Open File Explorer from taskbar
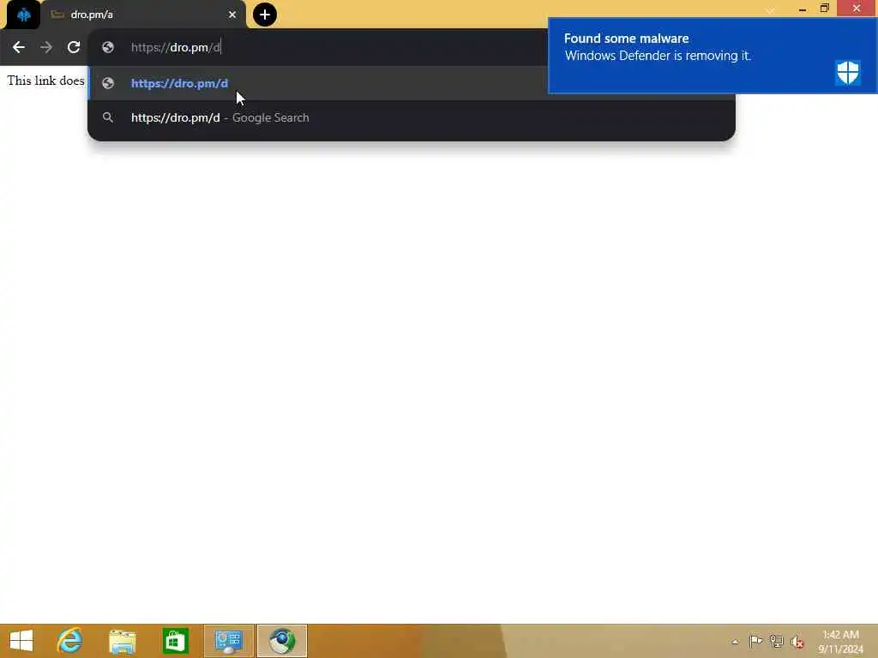The width and height of the screenshot is (878, 658). click(x=123, y=641)
